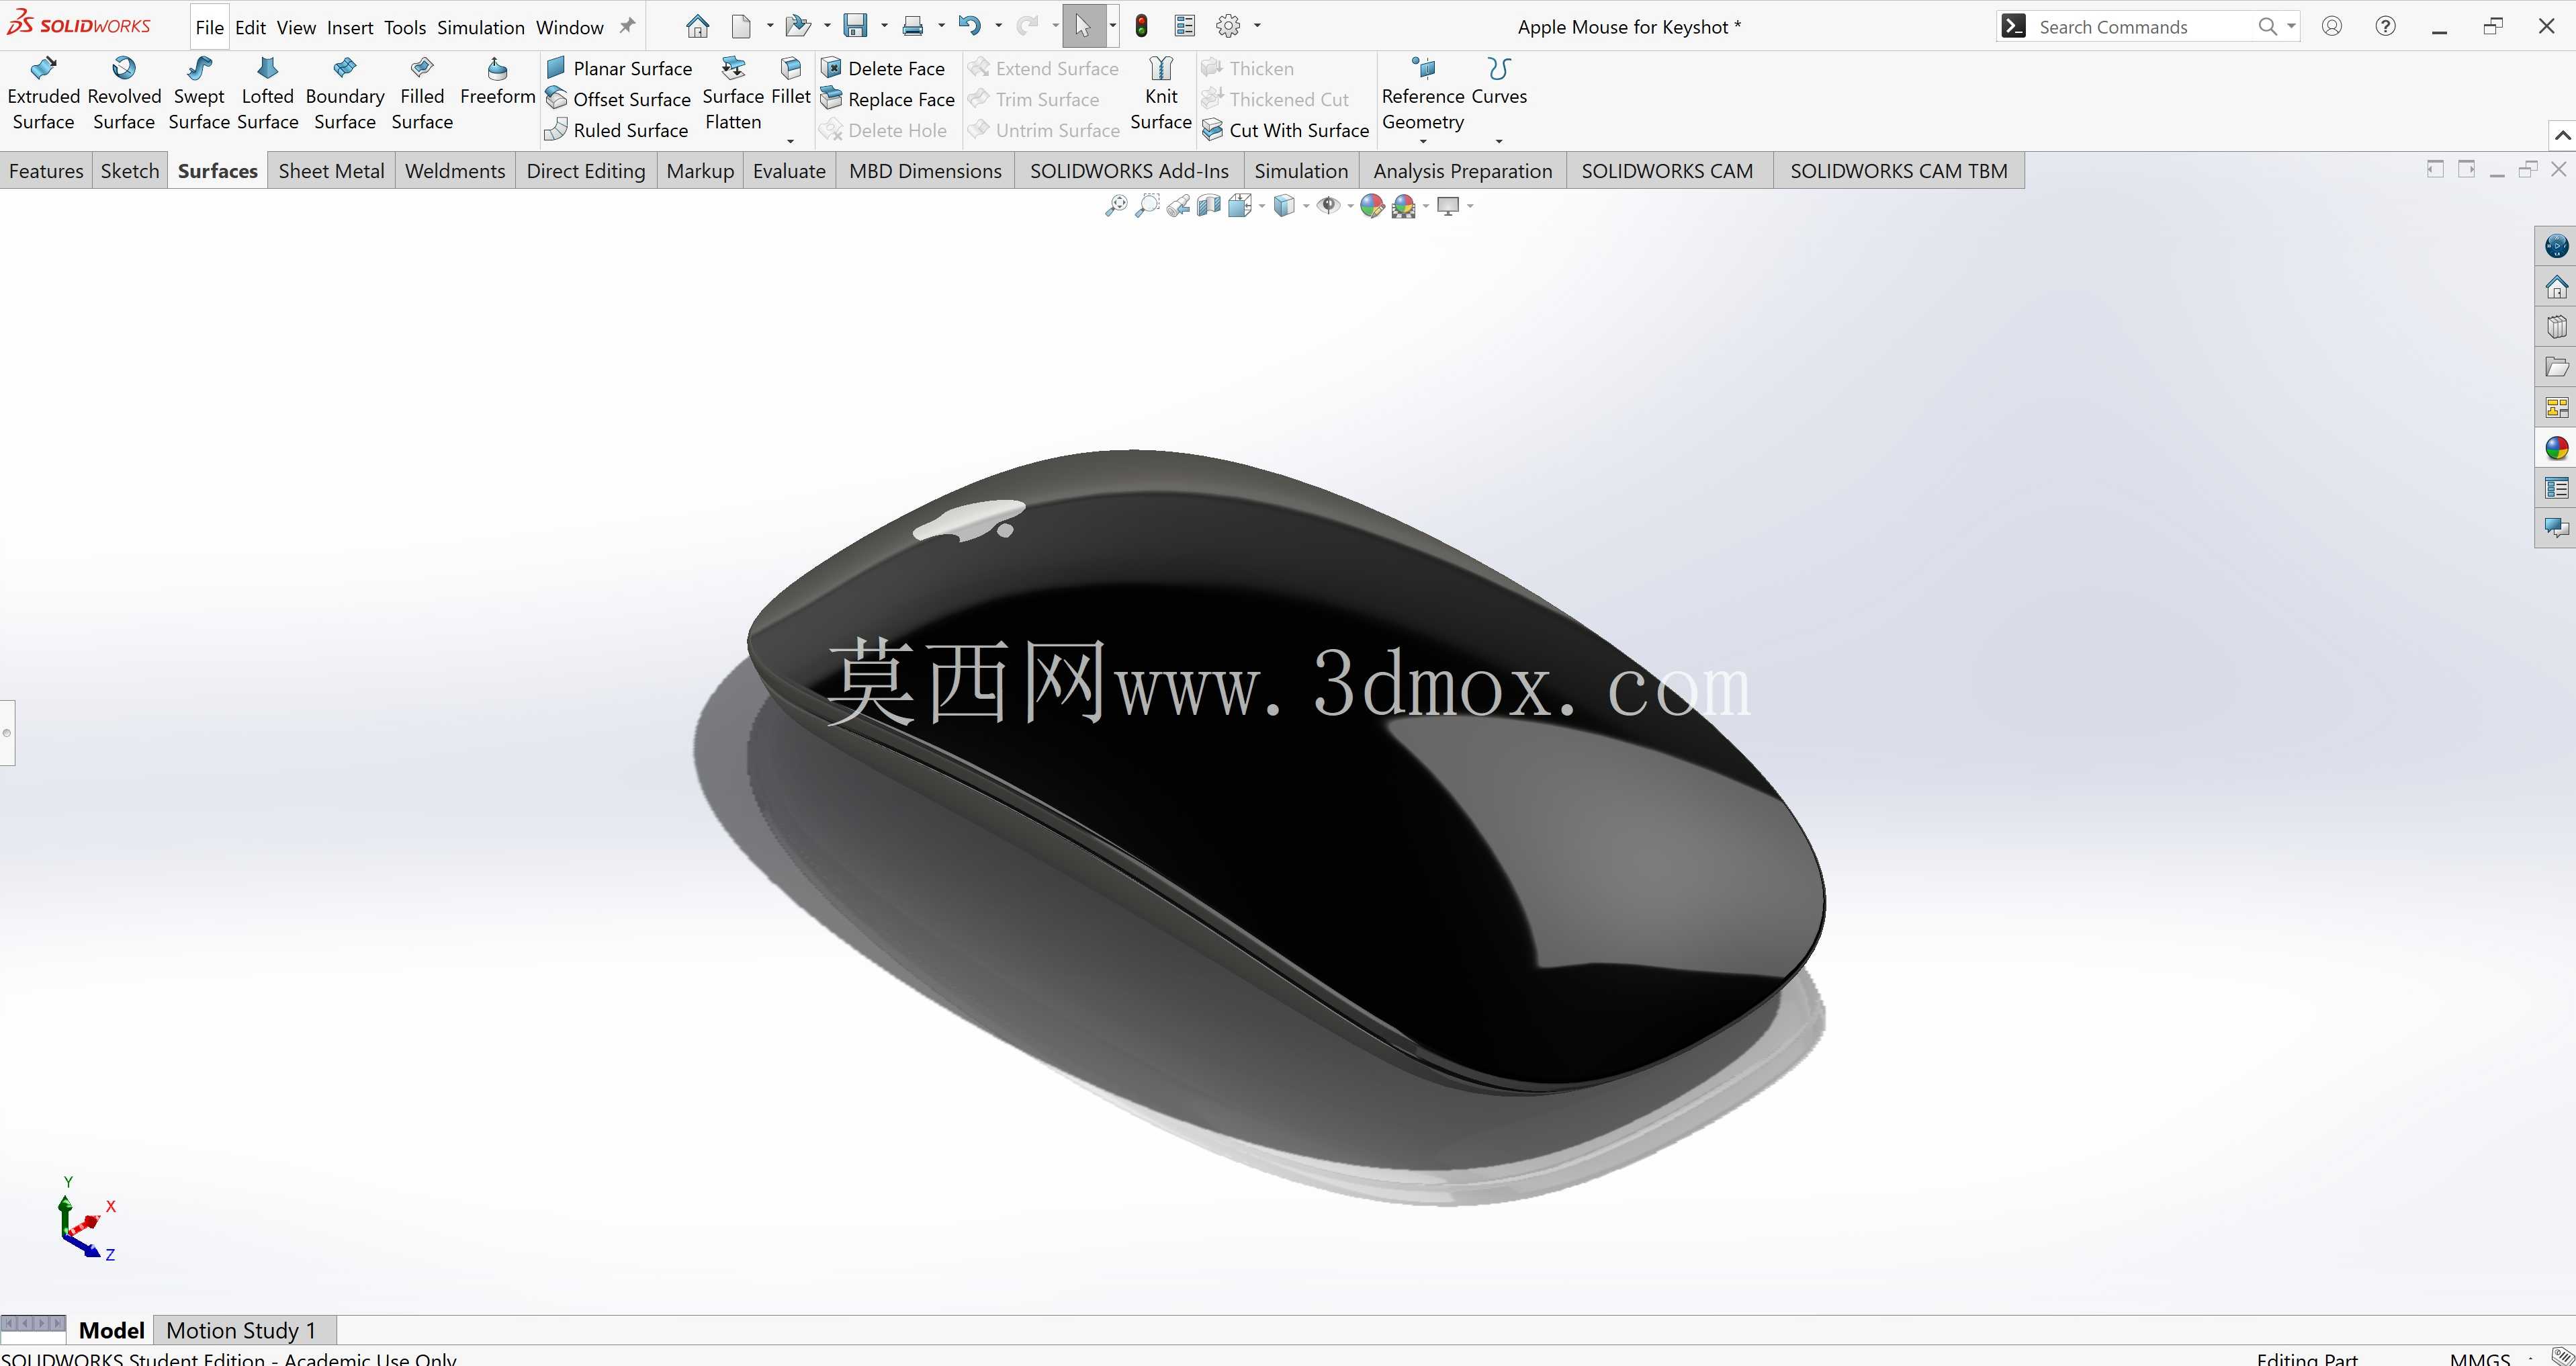
Task: Expand the Undo history dropdown arrow
Action: (998, 26)
